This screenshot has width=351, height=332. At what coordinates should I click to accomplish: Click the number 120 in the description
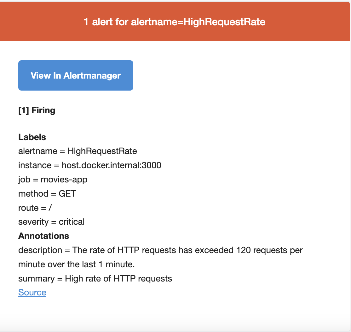(x=244, y=250)
